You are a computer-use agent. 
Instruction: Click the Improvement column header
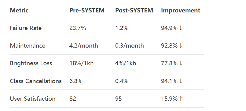click(x=181, y=10)
